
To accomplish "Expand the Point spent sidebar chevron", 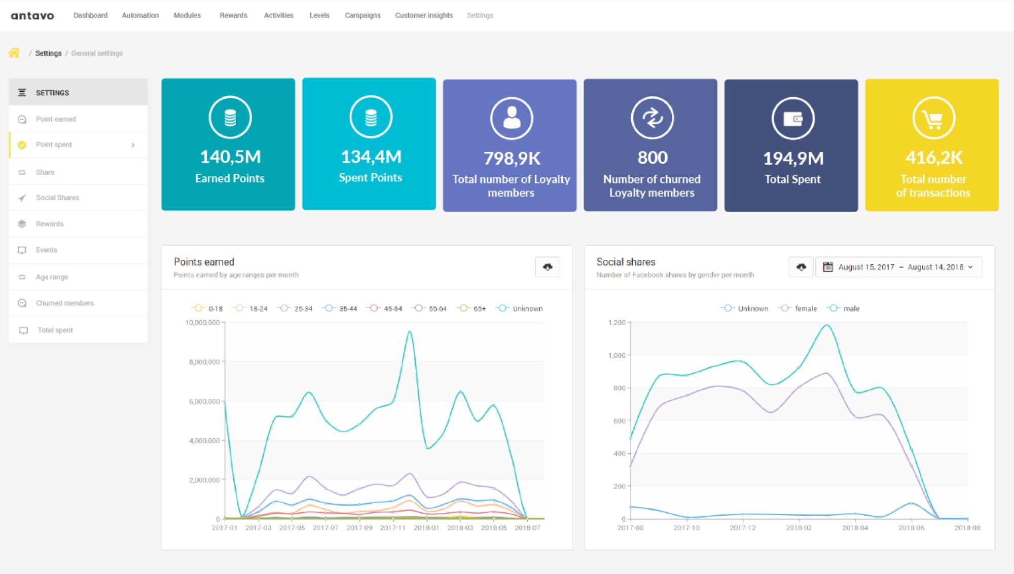I will pyautogui.click(x=133, y=145).
